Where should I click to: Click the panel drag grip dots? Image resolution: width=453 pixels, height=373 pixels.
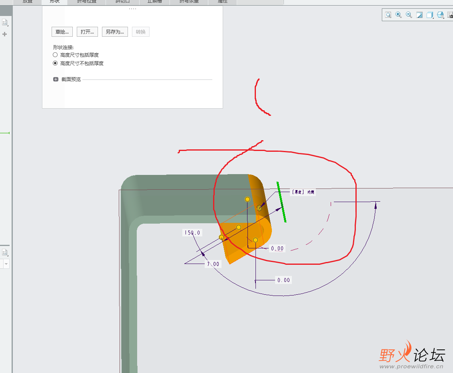133,9
